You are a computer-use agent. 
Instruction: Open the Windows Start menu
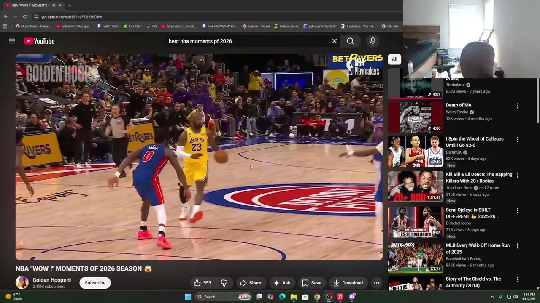click(x=188, y=297)
